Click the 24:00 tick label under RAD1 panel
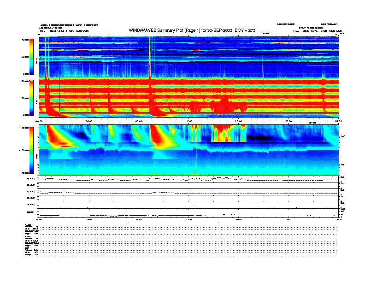365x282 pixels. pos(338,121)
